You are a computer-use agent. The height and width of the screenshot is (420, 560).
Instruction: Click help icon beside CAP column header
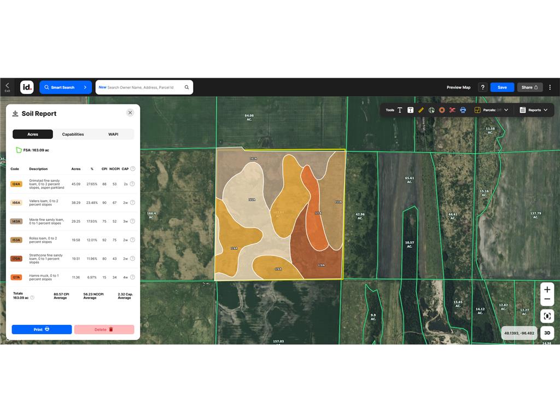tap(133, 168)
